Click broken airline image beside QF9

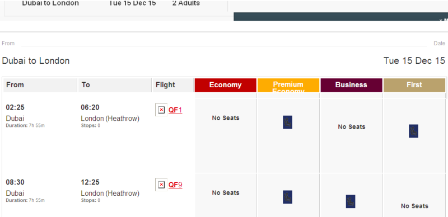point(161,185)
